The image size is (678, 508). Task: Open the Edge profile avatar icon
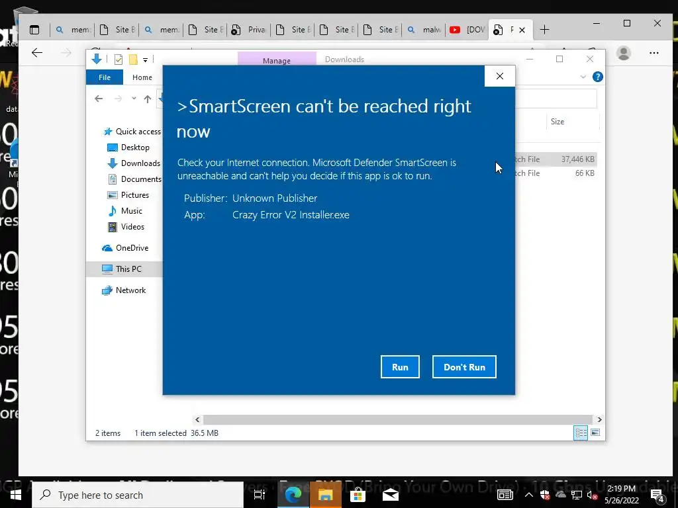(624, 53)
